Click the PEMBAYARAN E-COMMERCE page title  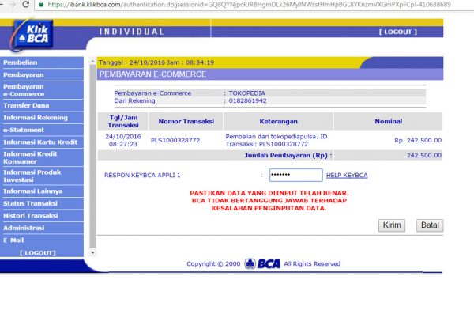click(152, 74)
